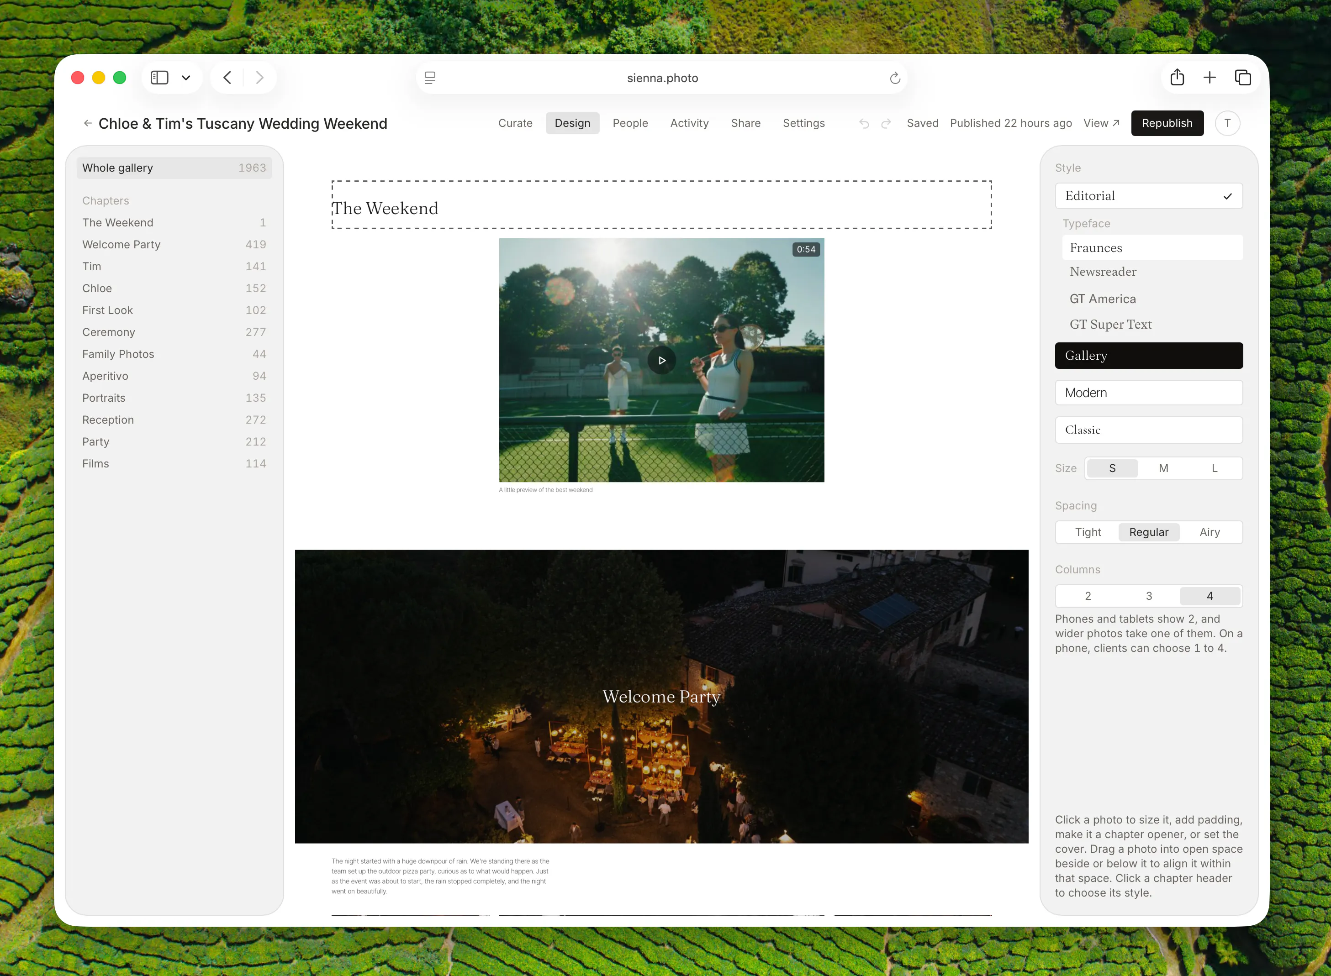Set spacing to Airy
The height and width of the screenshot is (976, 1331).
point(1209,532)
